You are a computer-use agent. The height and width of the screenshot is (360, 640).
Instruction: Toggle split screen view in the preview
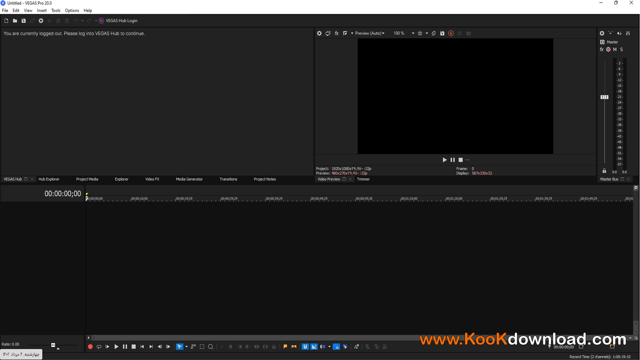tap(345, 33)
